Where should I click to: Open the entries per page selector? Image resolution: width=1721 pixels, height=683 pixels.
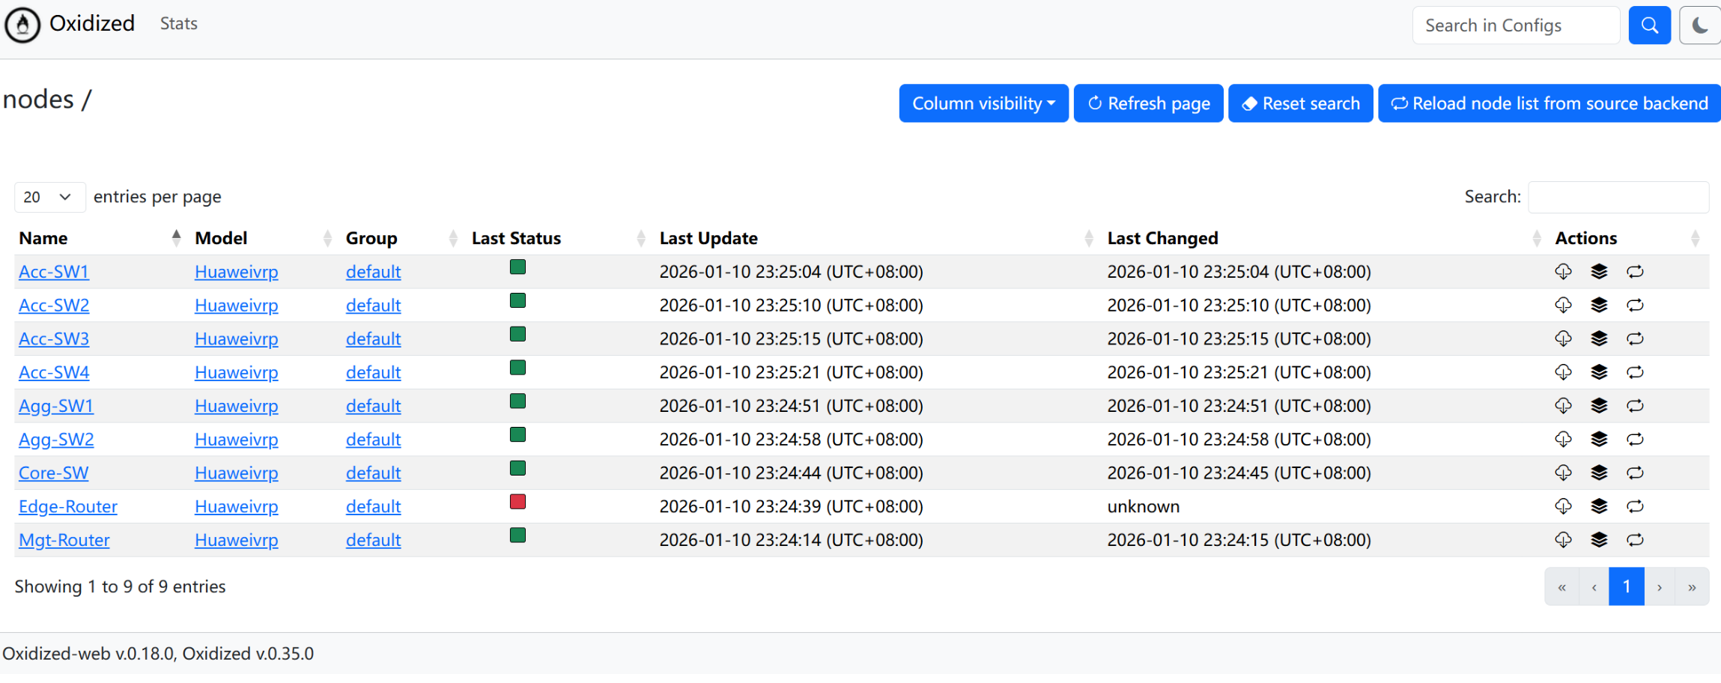(49, 197)
